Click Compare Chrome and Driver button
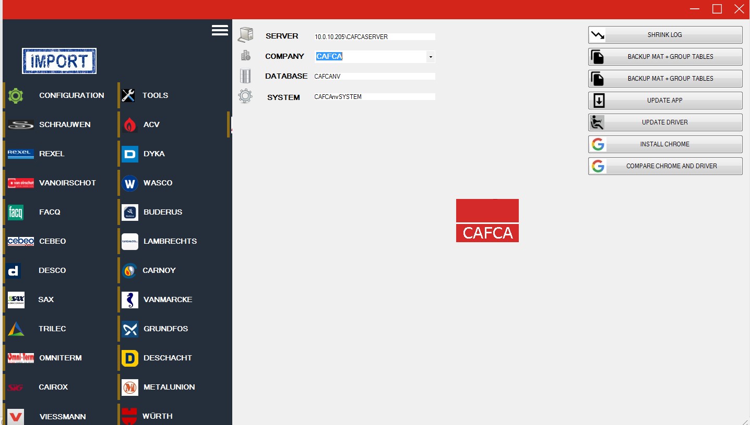This screenshot has height=425, width=750. tap(665, 166)
